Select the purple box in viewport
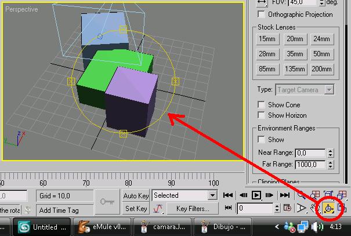 (x=131, y=101)
